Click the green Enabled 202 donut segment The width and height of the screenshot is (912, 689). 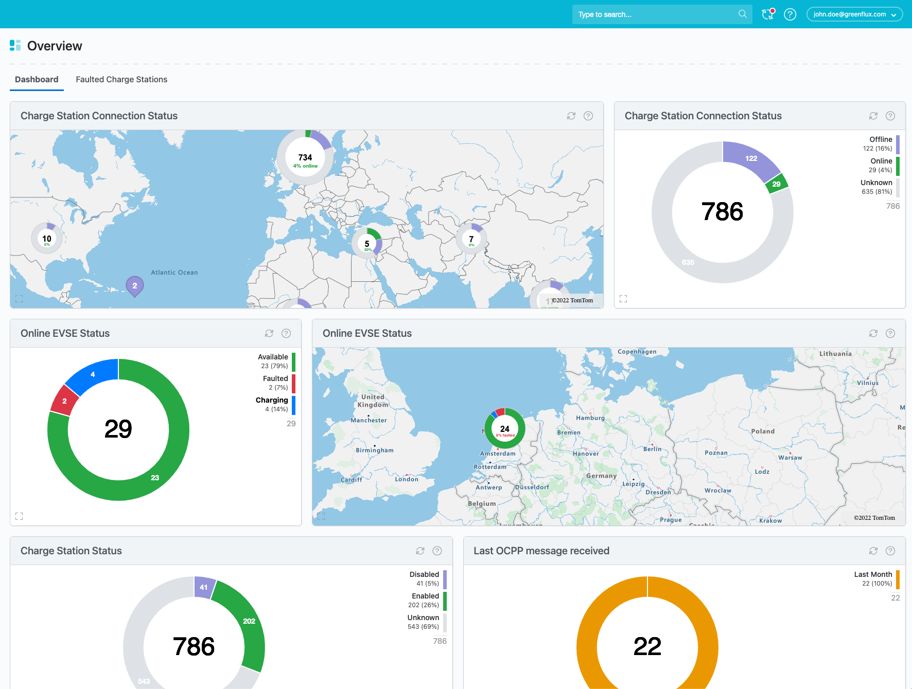pyautogui.click(x=248, y=622)
